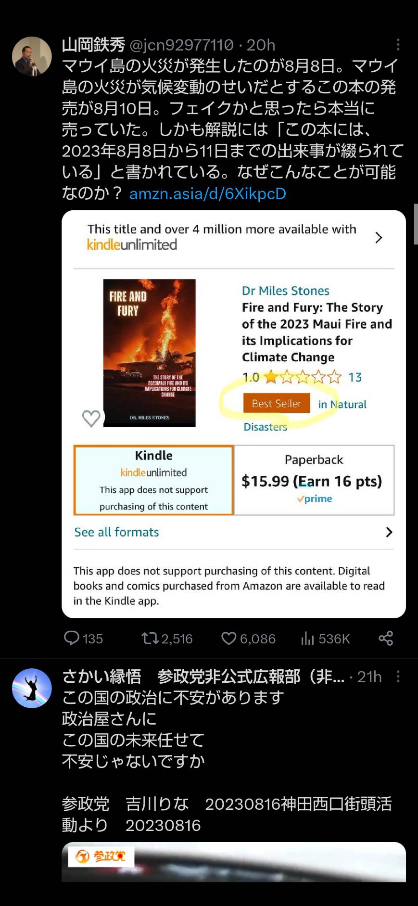The image size is (418, 906).
Task: Open the three-dot menu on 山岡鉄秀's tweet
Action: 398,45
